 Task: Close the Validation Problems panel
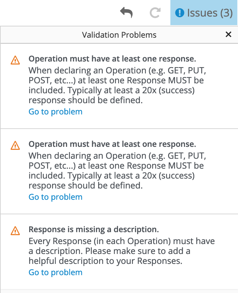[x=228, y=34]
